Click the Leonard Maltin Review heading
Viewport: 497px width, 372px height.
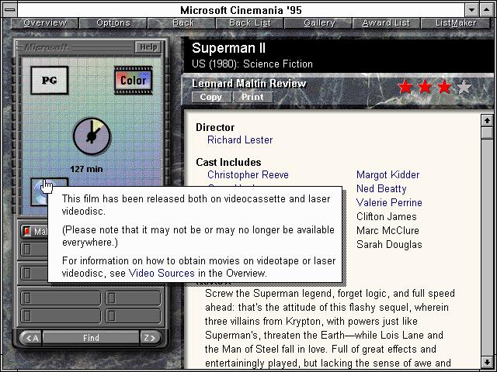pos(248,84)
